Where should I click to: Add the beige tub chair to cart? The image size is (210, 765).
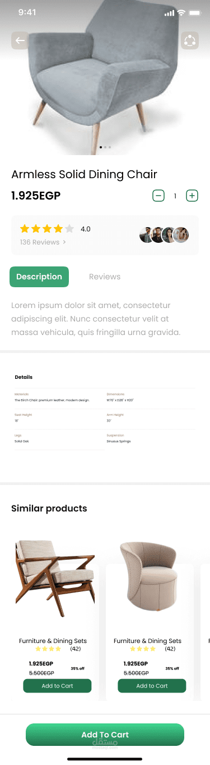pos(152,686)
